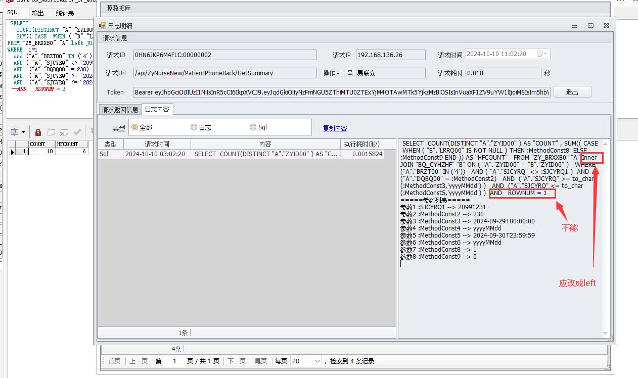Click the 请求耗时 field showing 0.018
The height and width of the screenshot is (378, 638).
pyautogui.click(x=503, y=73)
